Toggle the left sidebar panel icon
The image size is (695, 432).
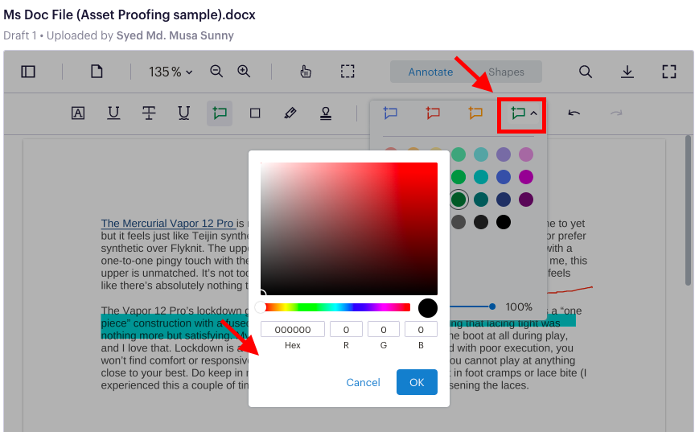coord(28,72)
